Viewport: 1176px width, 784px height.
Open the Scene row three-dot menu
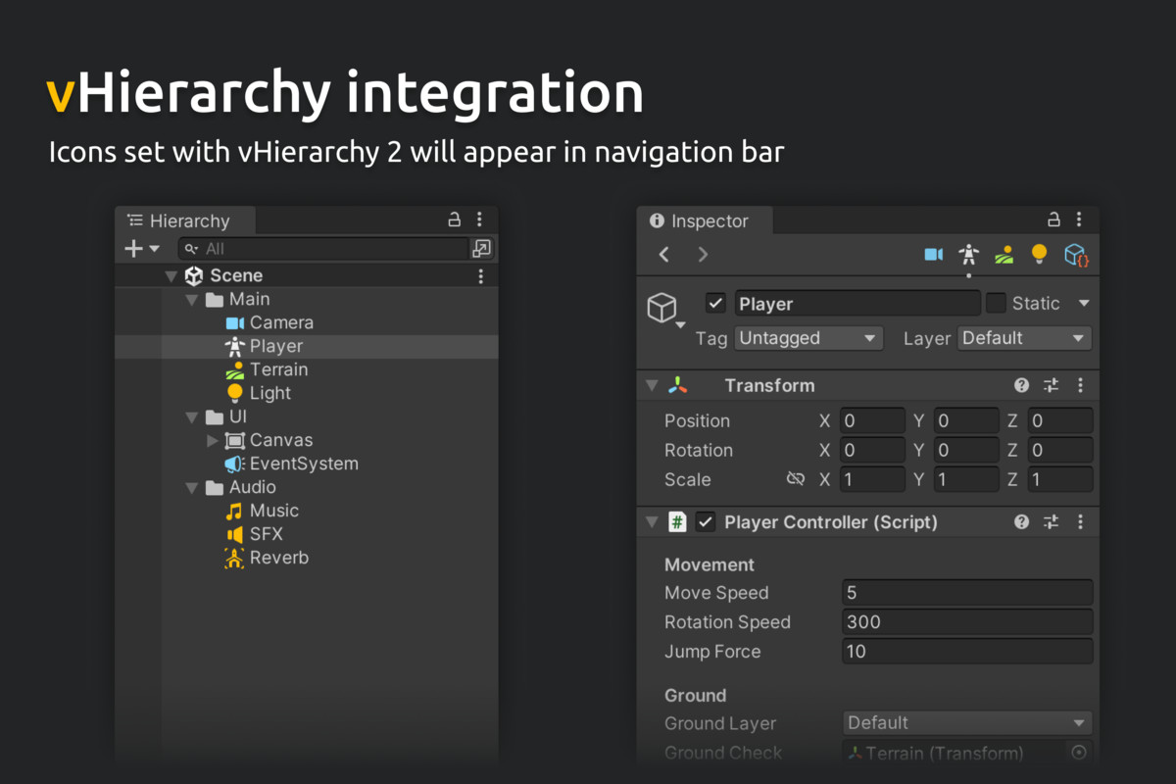tap(480, 276)
